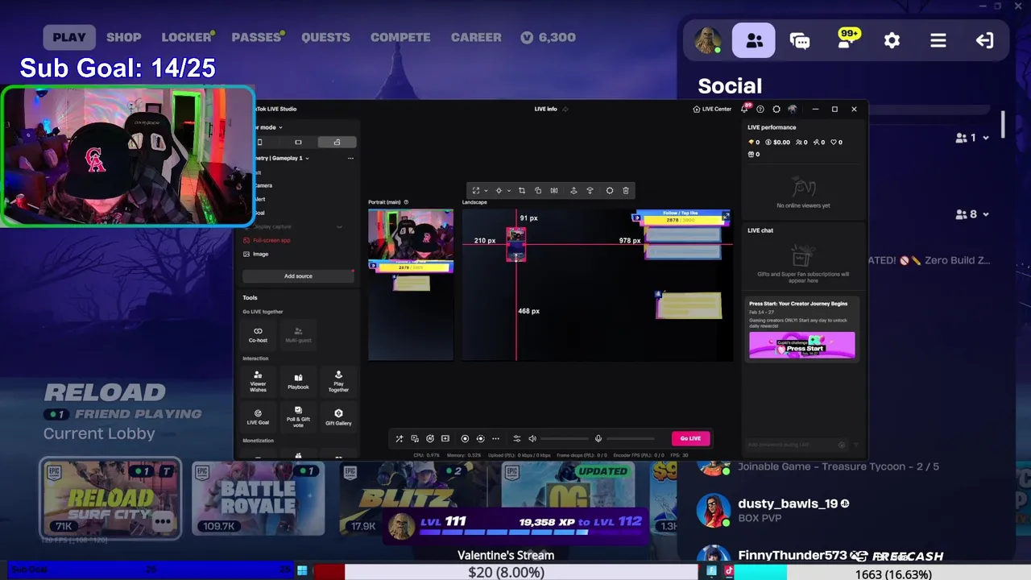Open LIVE Studio settings icon
Viewport: 1031px width, 580px height.
coord(776,109)
